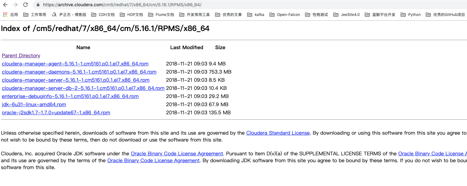Screen dimensions: 467x186
Task: Click the 29.2 MB size value
Action: click(x=219, y=96)
